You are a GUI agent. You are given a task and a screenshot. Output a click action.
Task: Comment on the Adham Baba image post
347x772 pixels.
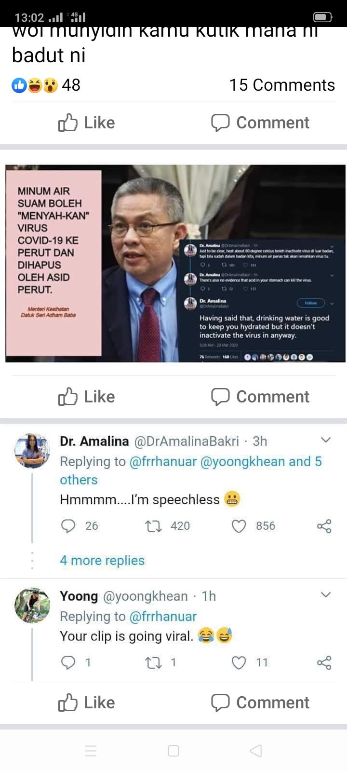click(x=260, y=397)
